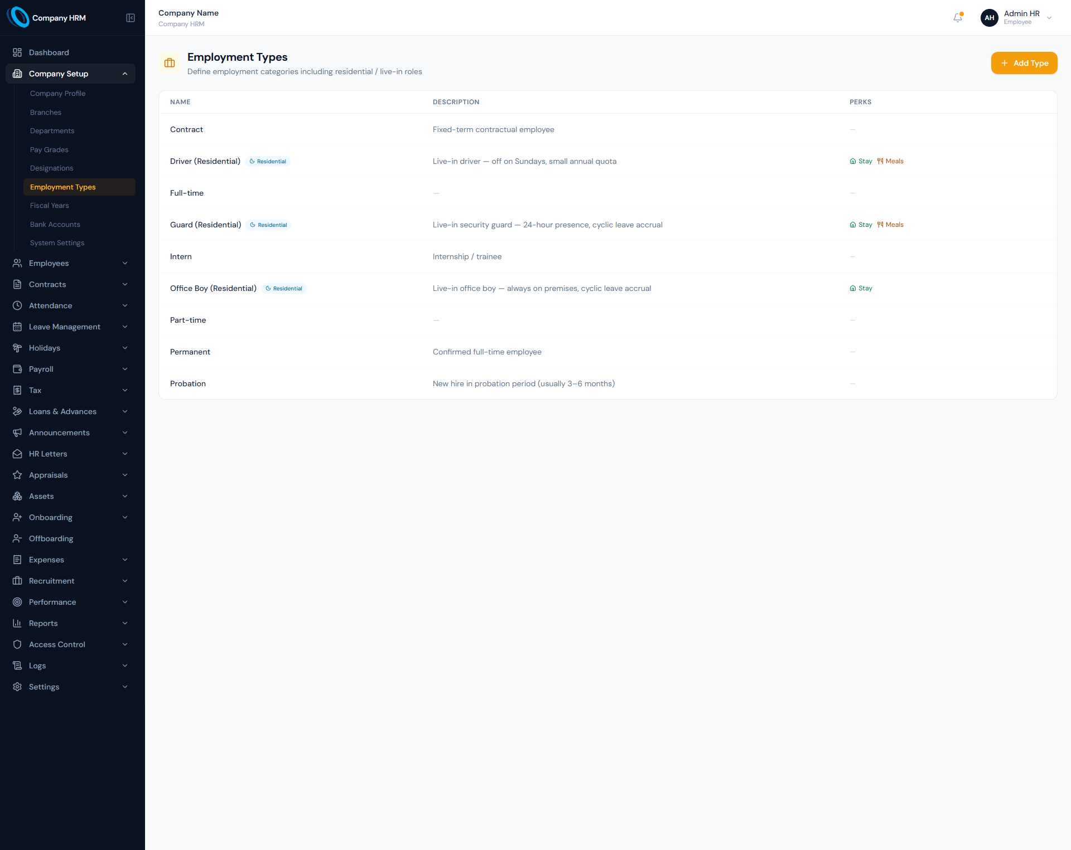Click 'Confirmed full-time employee' description
This screenshot has height=850, width=1071.
[x=487, y=352]
